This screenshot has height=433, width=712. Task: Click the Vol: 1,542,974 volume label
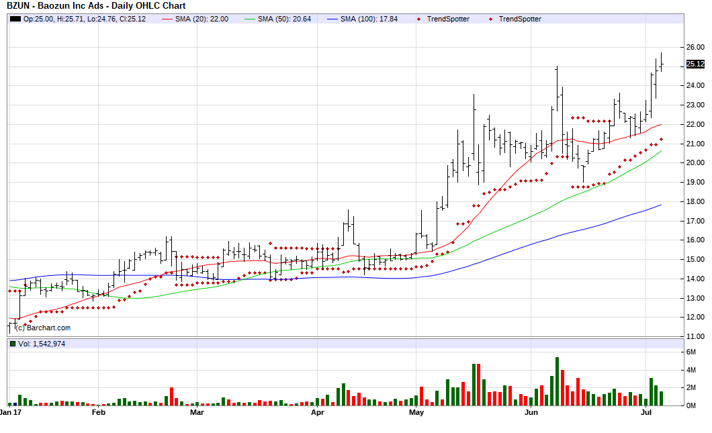(x=42, y=344)
